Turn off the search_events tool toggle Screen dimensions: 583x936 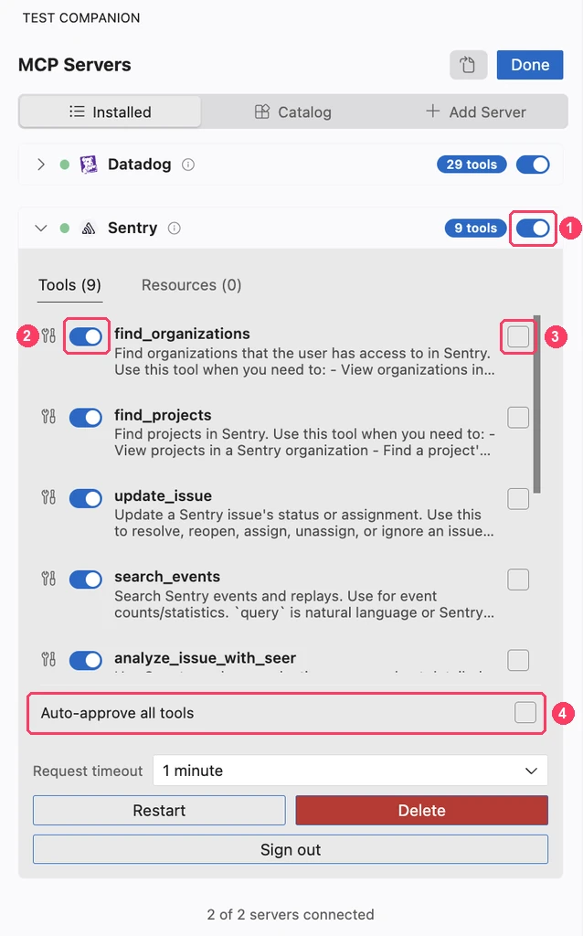86,579
